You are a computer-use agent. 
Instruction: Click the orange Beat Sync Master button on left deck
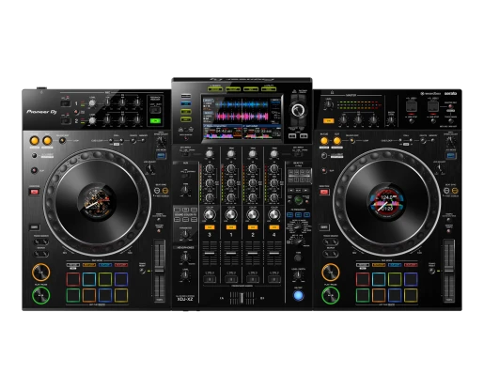pos(165,191)
